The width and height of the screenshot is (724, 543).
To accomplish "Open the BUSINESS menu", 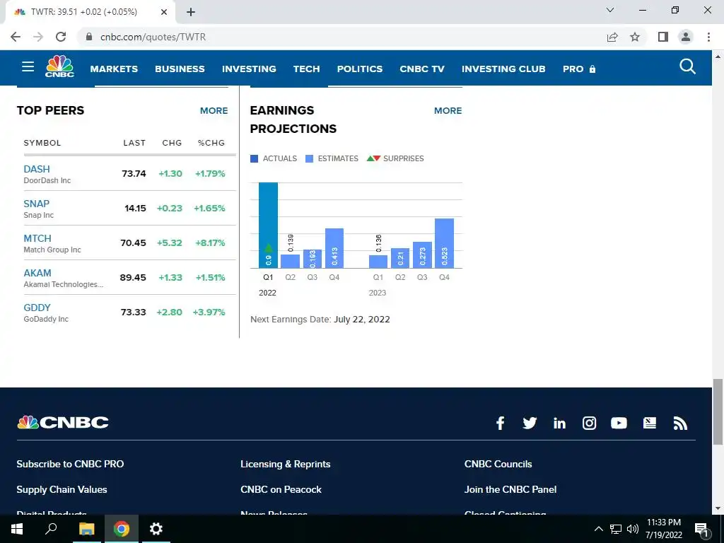I will [x=180, y=69].
